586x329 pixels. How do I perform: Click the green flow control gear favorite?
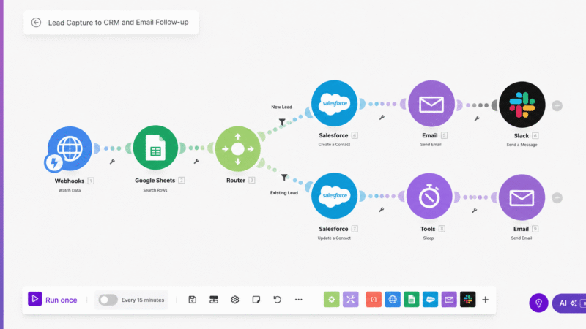[332, 300]
